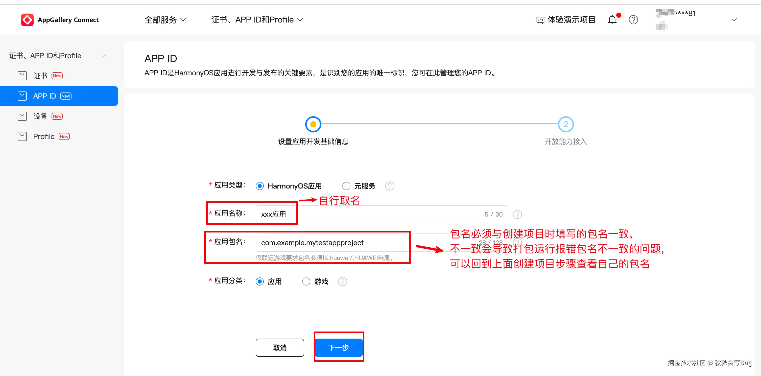Click the 证书 sidebar item icon
Image resolution: width=761 pixels, height=376 pixels.
click(22, 76)
